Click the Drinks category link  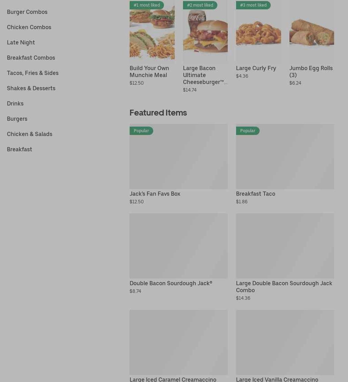[x=15, y=103]
